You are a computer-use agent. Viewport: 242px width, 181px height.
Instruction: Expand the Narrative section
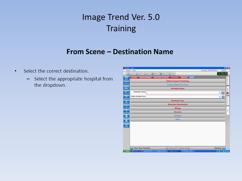tap(178, 112)
